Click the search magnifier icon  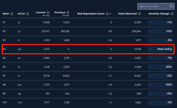click(172, 6)
